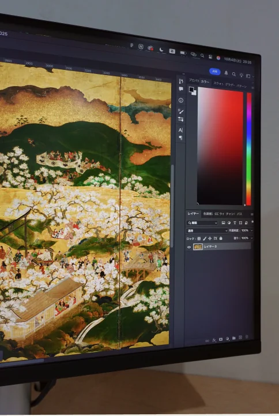Delete layer with trash icon
Image resolution: width=279 pixels, height=416 pixels.
coord(247,337)
